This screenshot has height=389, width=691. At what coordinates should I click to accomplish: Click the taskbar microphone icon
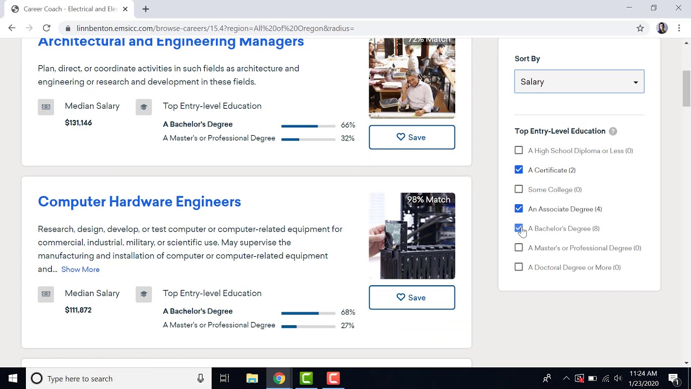pos(200,378)
